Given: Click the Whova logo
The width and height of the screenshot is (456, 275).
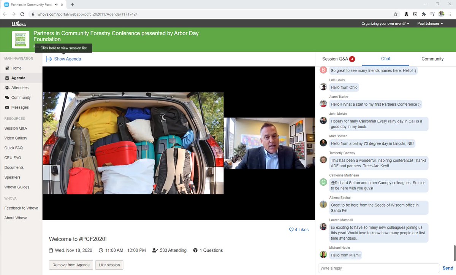Looking at the screenshot, I should click(19, 24).
